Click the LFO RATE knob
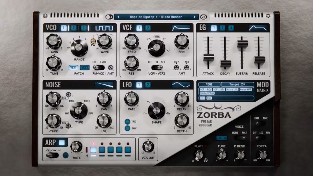Screen dimensions: 313x176 [131, 99]
